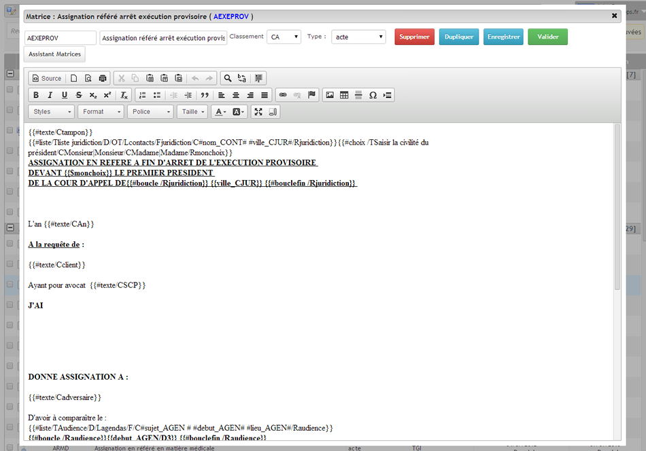This screenshot has height=451, width=646.
Task: Center the text alignment
Action: pos(236,95)
